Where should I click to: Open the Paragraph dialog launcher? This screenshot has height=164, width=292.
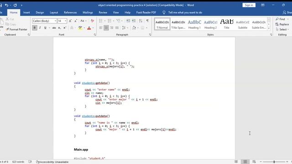[x=150, y=35]
